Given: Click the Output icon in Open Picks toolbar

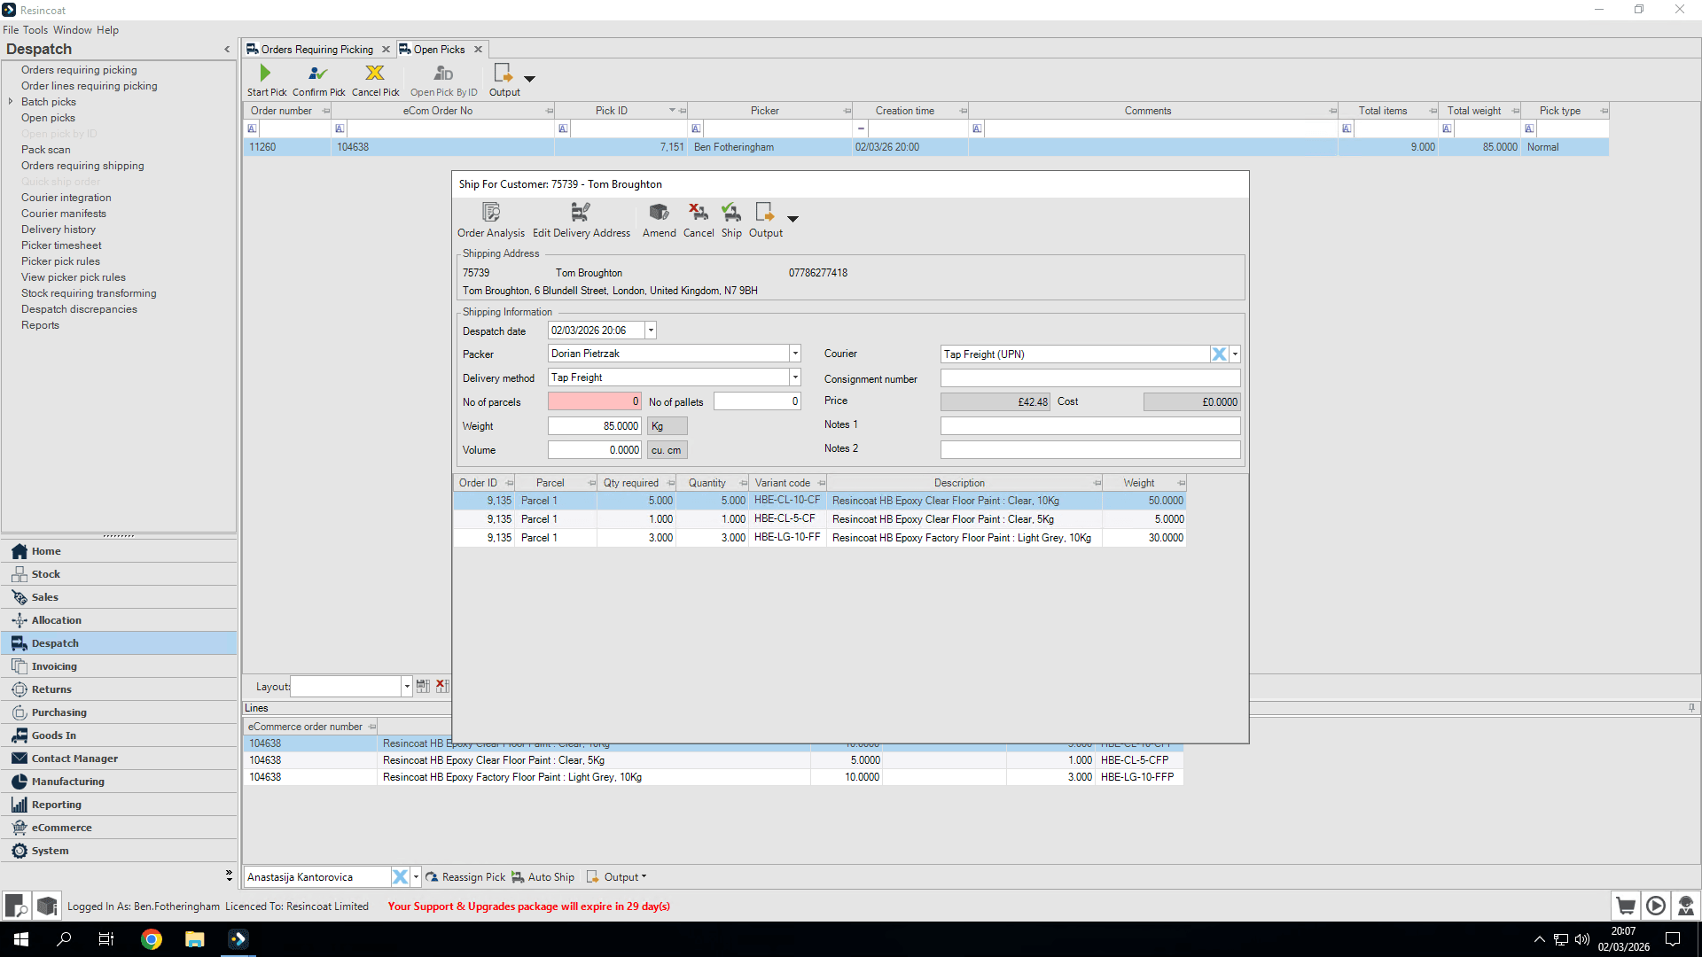Looking at the screenshot, I should 503,74.
